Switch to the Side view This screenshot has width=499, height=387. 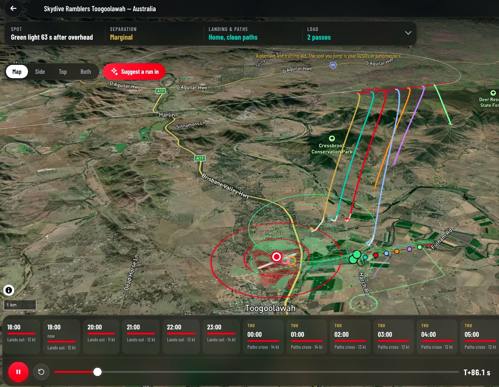tap(40, 72)
